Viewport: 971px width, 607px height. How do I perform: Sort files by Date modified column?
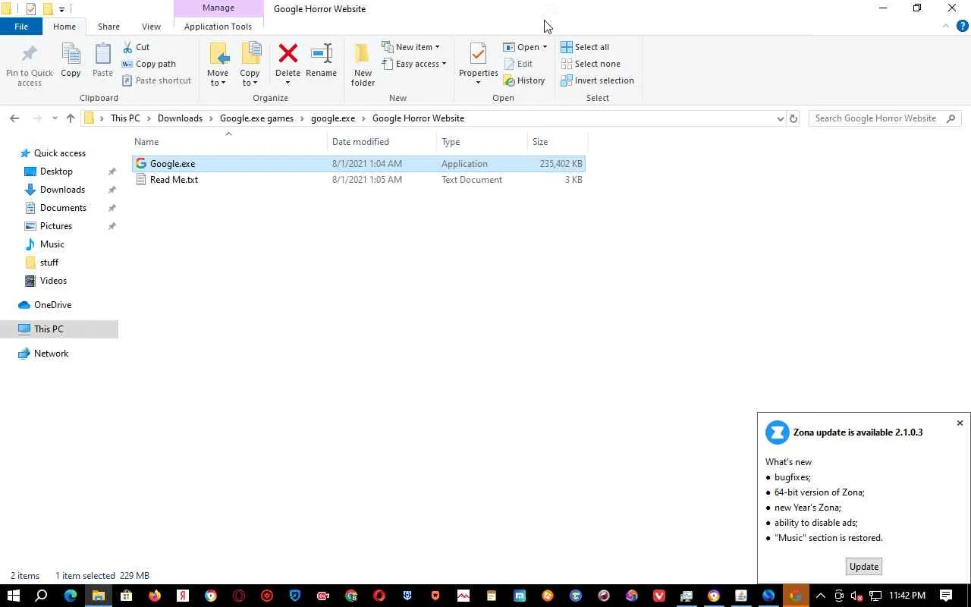(360, 142)
